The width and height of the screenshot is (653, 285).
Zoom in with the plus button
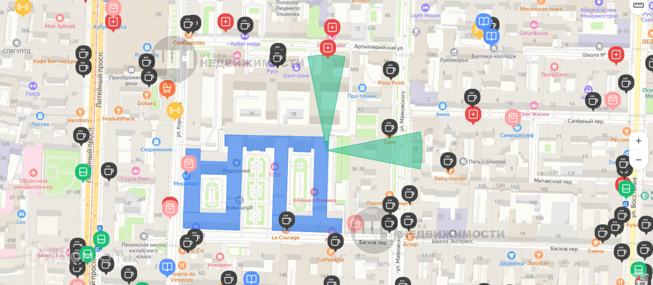coord(639,141)
